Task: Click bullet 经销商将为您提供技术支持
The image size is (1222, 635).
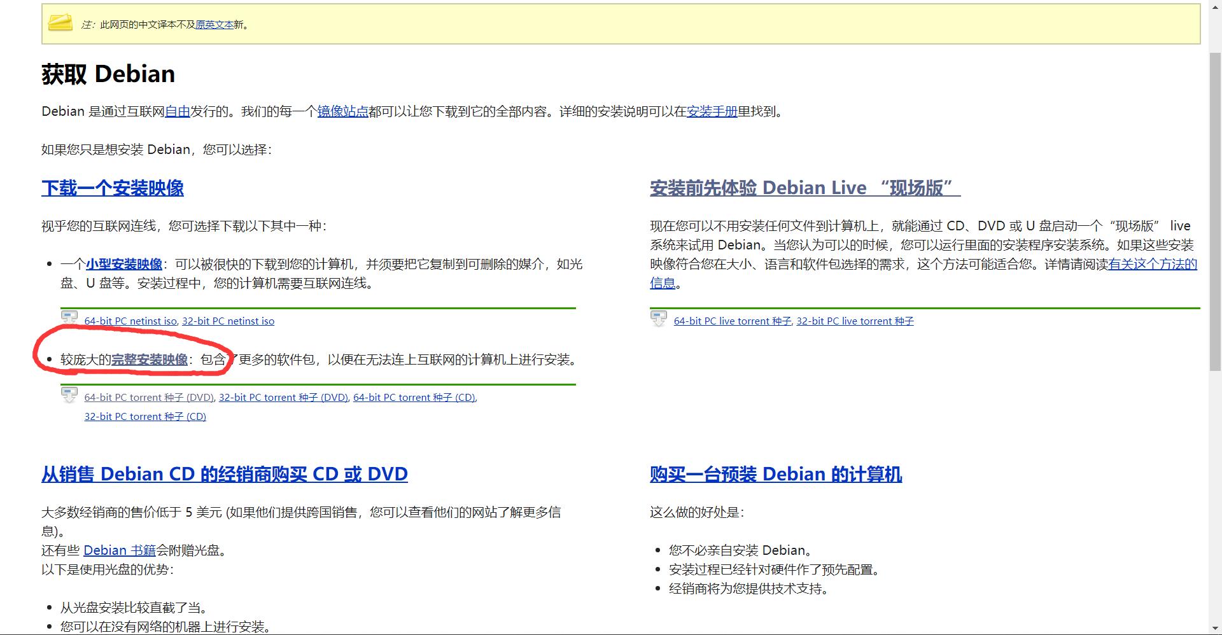Action: pyautogui.click(x=748, y=589)
